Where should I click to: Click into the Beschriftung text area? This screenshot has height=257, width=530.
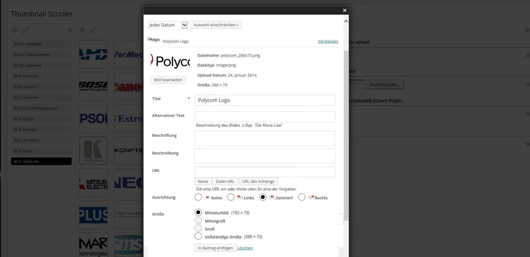click(x=265, y=138)
